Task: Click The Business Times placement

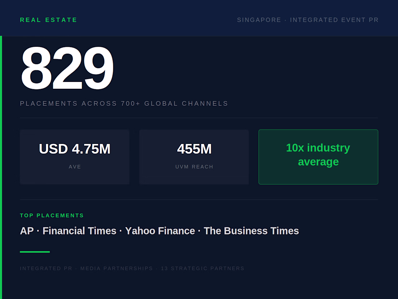Action: (x=251, y=231)
